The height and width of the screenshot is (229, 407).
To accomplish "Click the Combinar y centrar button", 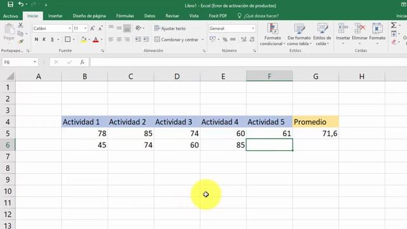I will pos(177,39).
